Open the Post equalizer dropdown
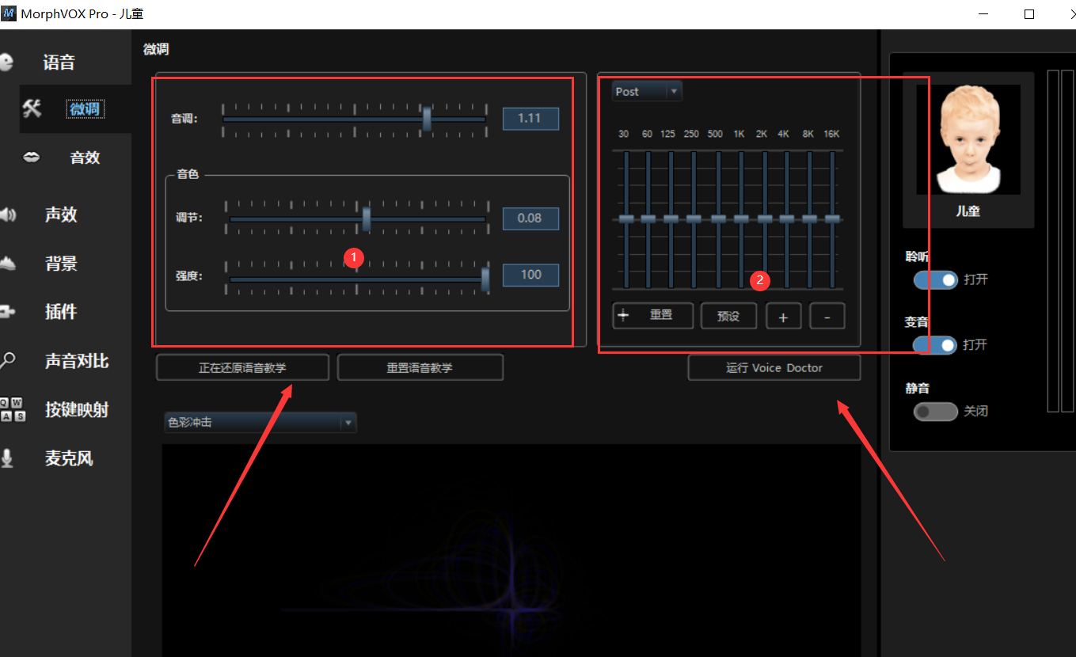 [646, 92]
